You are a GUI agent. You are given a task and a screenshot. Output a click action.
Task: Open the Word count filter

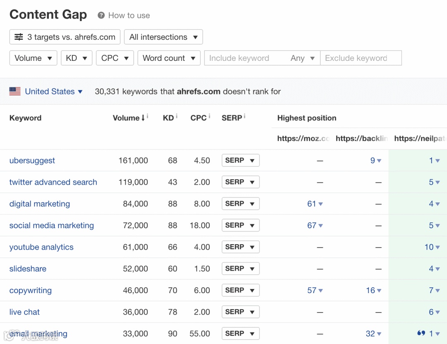[169, 58]
